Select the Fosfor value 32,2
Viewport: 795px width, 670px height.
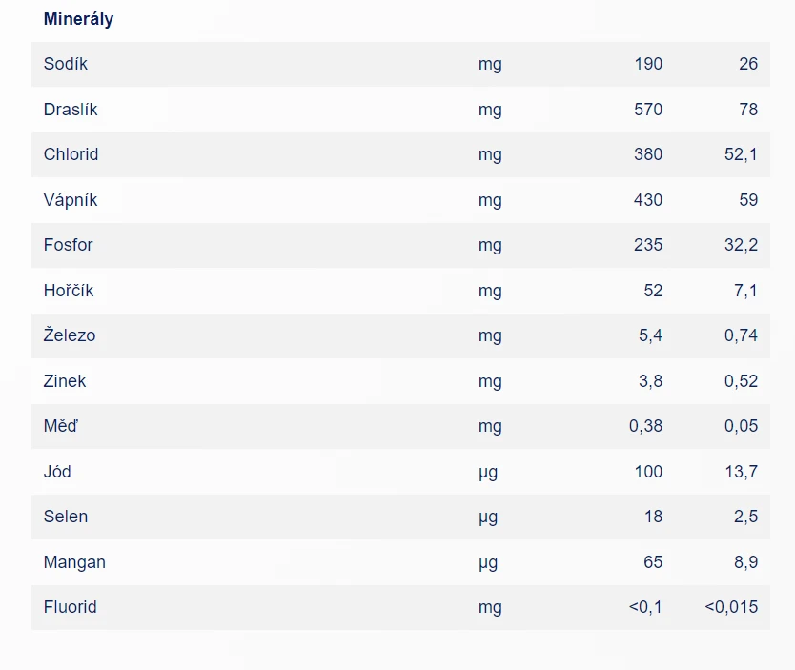click(741, 245)
